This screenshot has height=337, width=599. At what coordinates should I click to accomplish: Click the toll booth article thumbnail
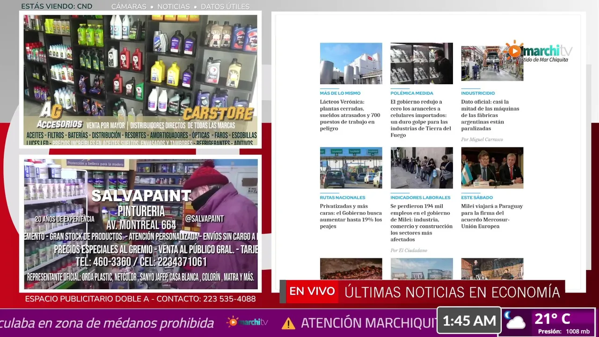tap(351, 168)
